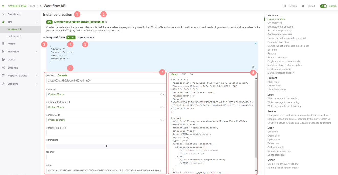Expand the Reports & Logs section

click(x=37, y=76)
